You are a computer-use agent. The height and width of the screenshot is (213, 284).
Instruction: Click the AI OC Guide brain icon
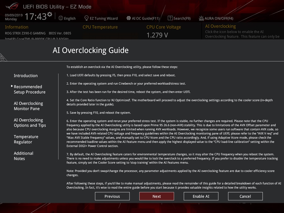(129, 18)
